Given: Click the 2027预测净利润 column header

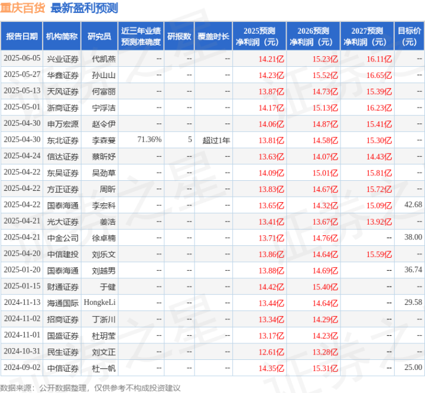Looking at the screenshot, I should (x=367, y=36).
